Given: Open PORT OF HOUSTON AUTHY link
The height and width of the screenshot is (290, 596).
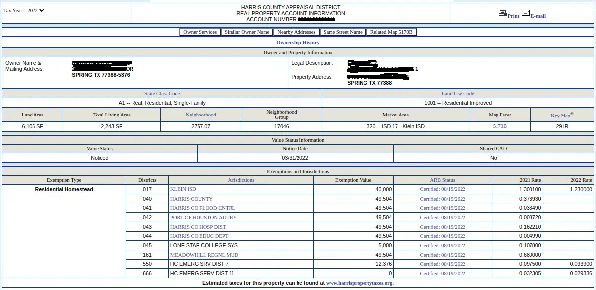Looking at the screenshot, I should (204, 217).
